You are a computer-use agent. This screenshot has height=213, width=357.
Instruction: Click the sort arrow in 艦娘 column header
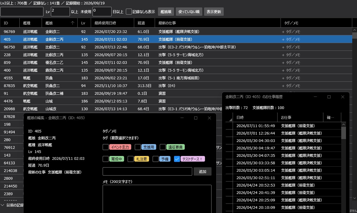point(73,23)
